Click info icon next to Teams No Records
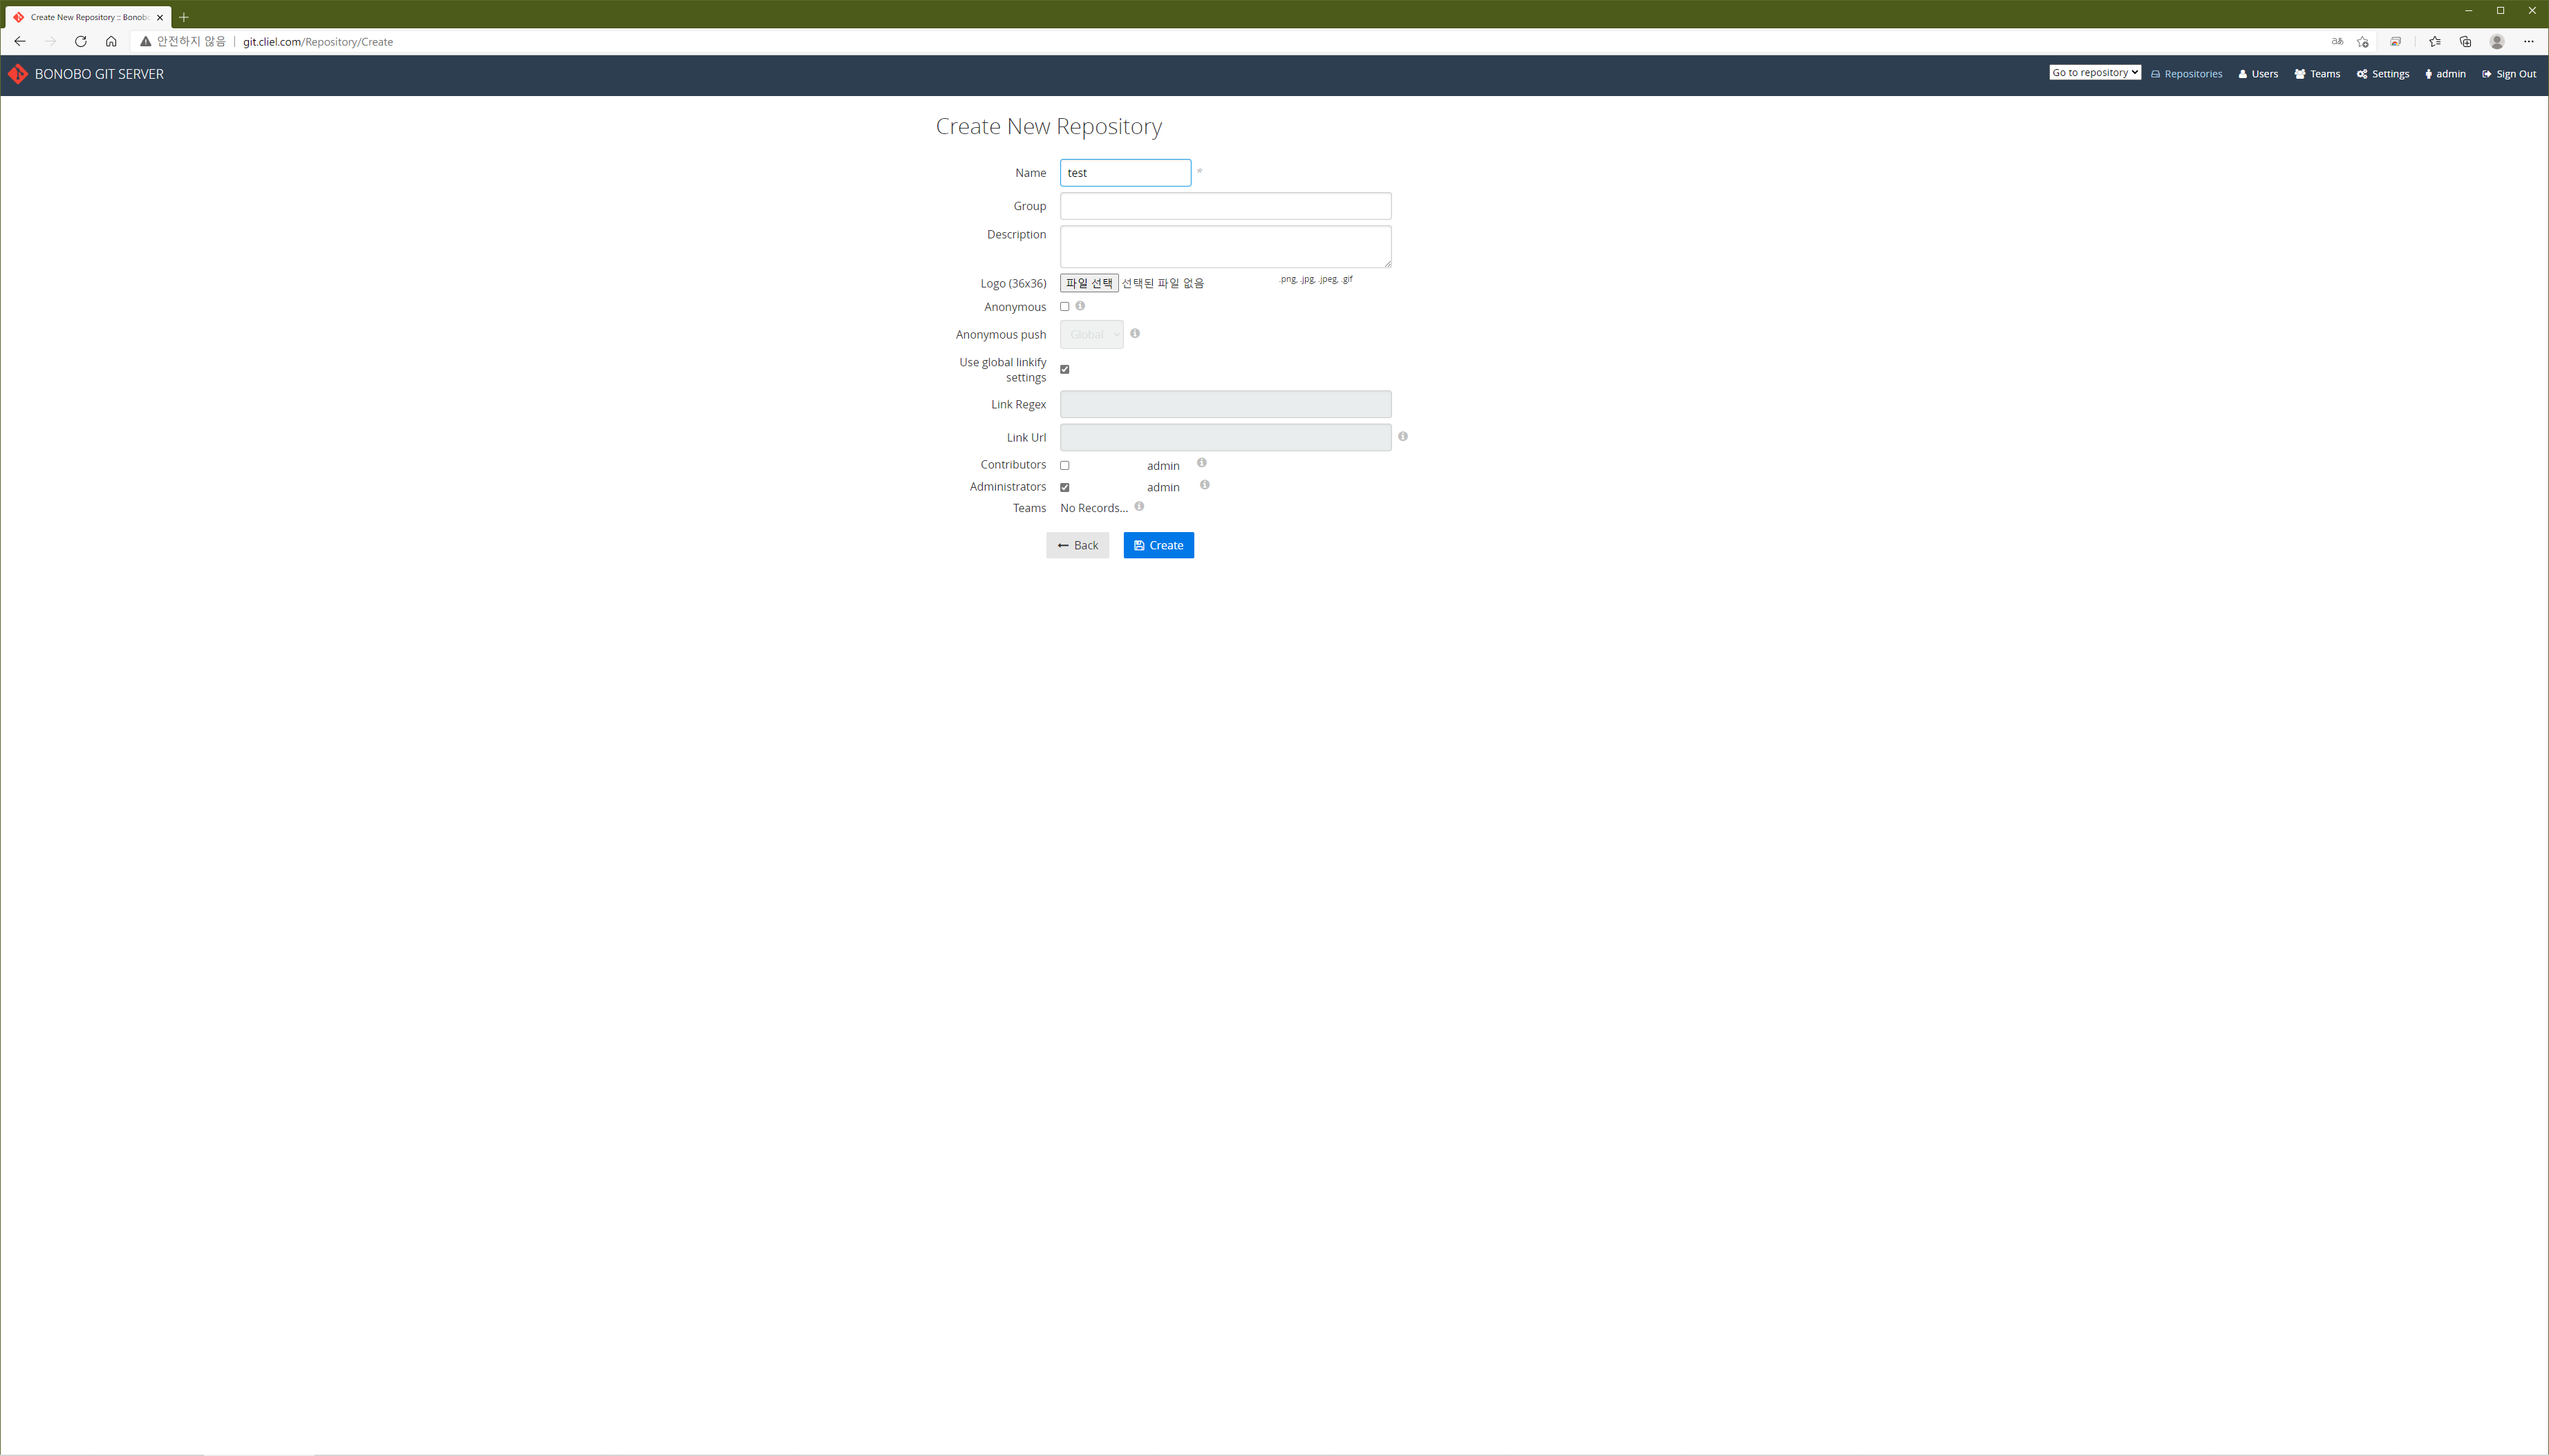This screenshot has height=1456, width=2549. click(x=1139, y=507)
